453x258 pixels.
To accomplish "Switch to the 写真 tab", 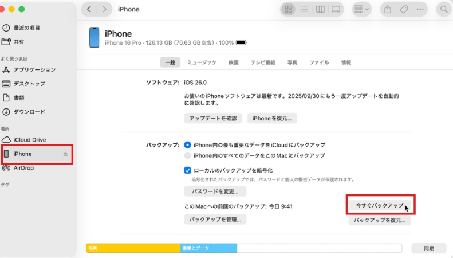I will tap(292, 62).
